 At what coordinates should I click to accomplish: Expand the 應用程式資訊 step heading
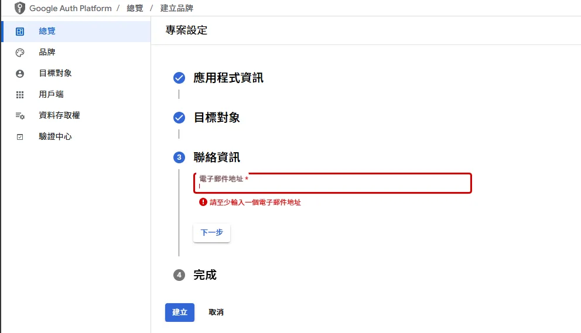[x=228, y=78]
